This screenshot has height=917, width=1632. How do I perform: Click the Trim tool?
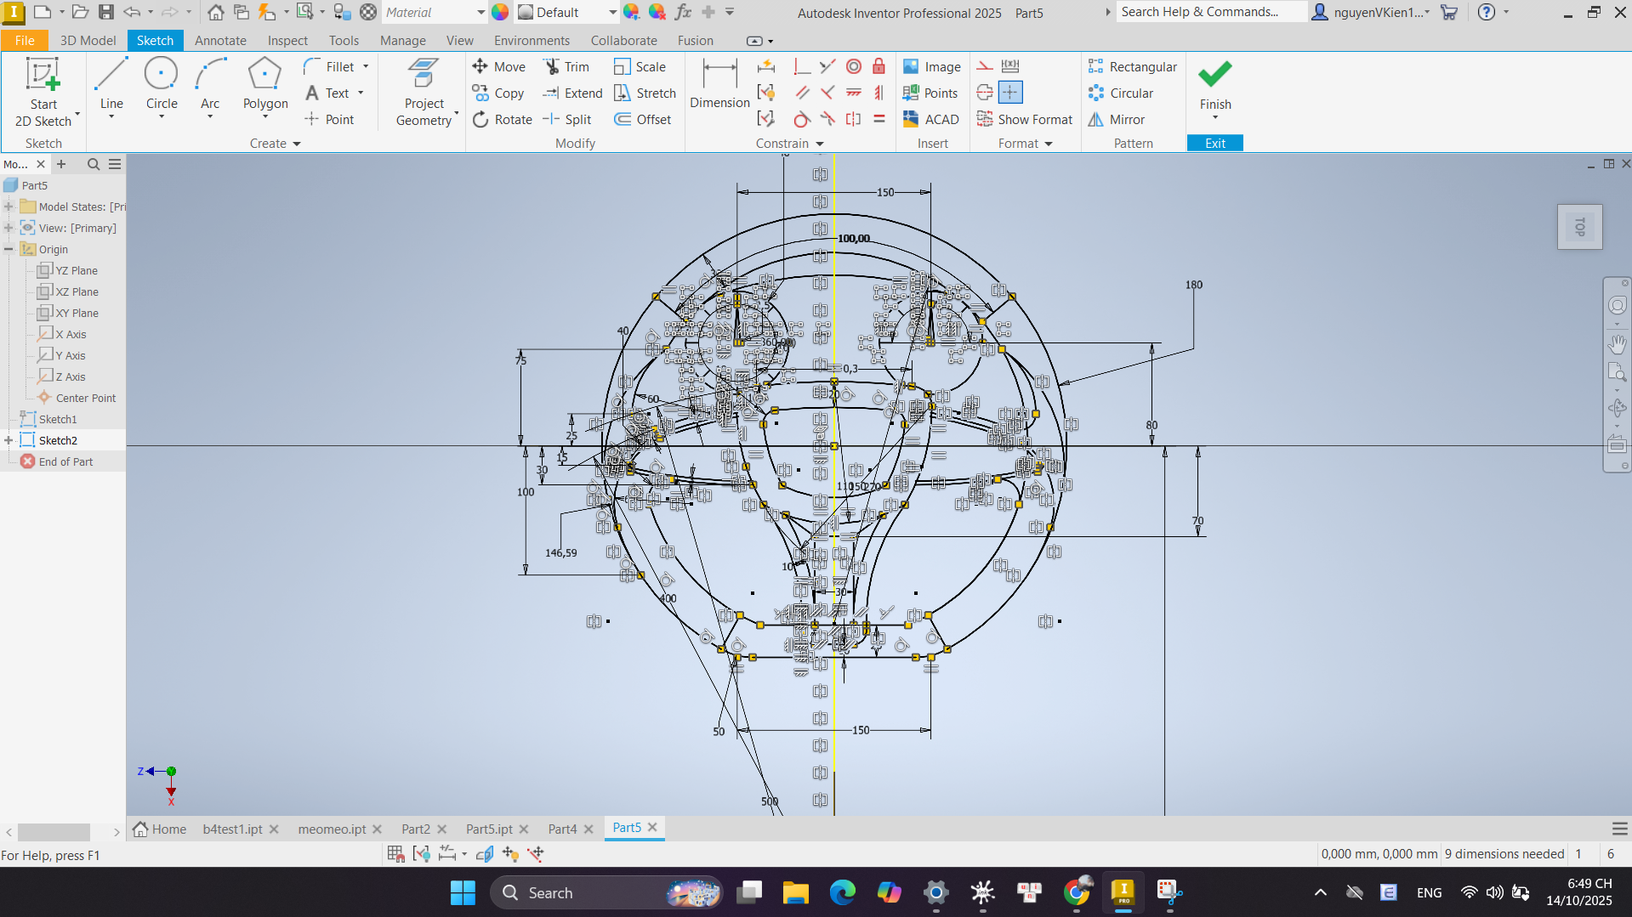pos(567,67)
